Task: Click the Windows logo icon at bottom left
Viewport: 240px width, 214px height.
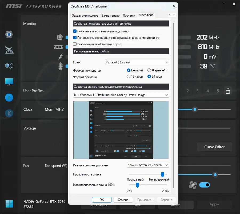Action: (9, 204)
